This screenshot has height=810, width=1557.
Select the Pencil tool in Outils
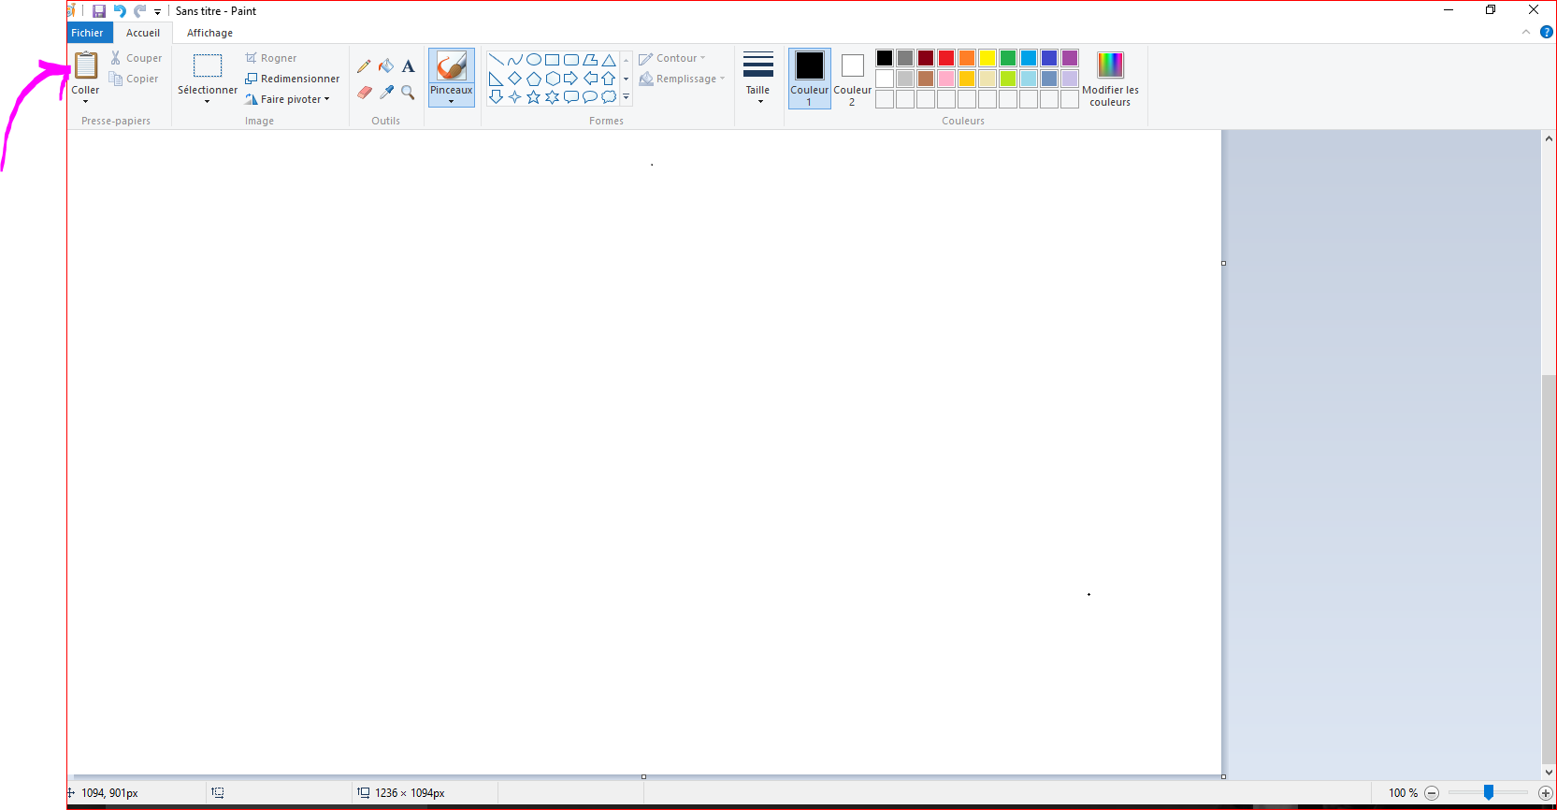364,66
